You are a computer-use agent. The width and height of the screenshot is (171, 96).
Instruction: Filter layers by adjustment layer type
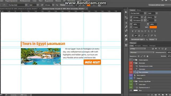[156, 49]
